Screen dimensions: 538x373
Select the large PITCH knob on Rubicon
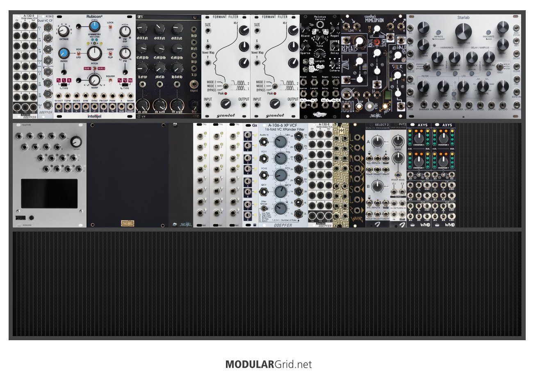94,52
